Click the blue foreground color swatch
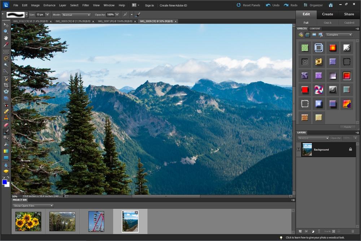 click(x=5, y=182)
